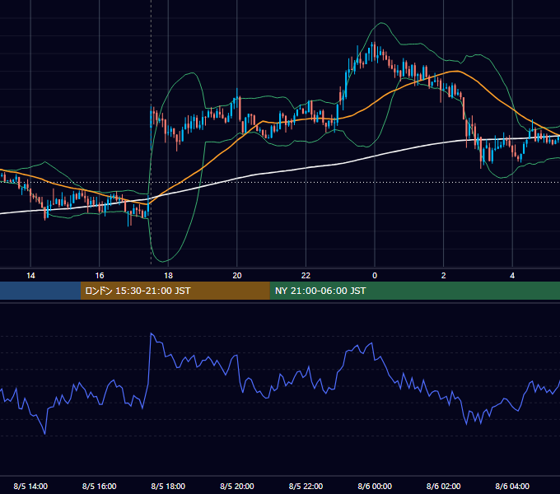
Task: Click the blue session bar before ロンドン
Action: coord(40,291)
